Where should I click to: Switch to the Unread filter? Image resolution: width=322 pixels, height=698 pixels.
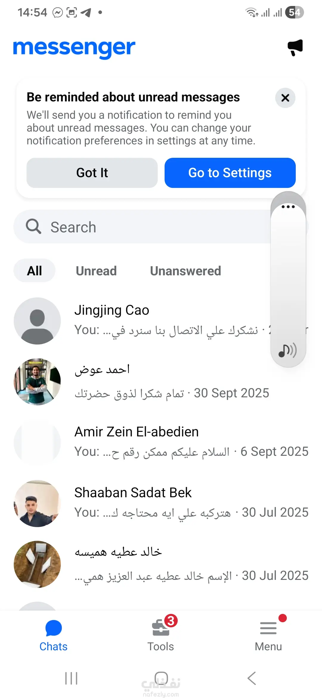[x=96, y=271]
